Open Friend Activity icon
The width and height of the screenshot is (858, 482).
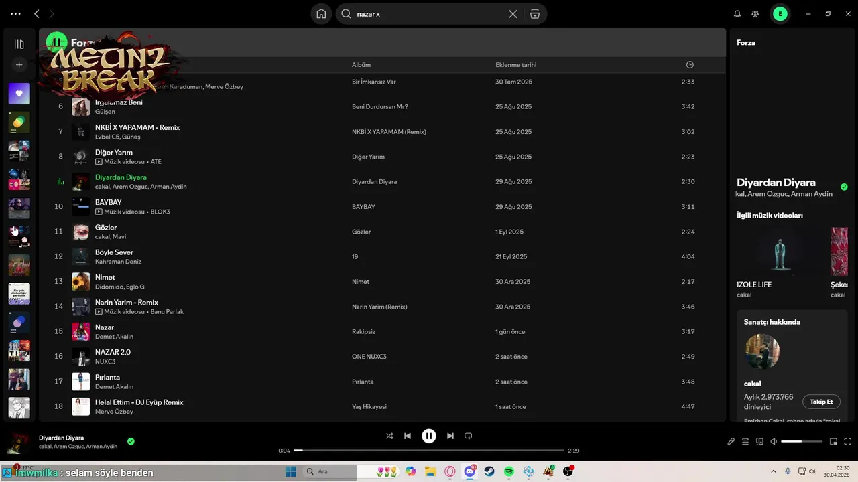point(755,13)
